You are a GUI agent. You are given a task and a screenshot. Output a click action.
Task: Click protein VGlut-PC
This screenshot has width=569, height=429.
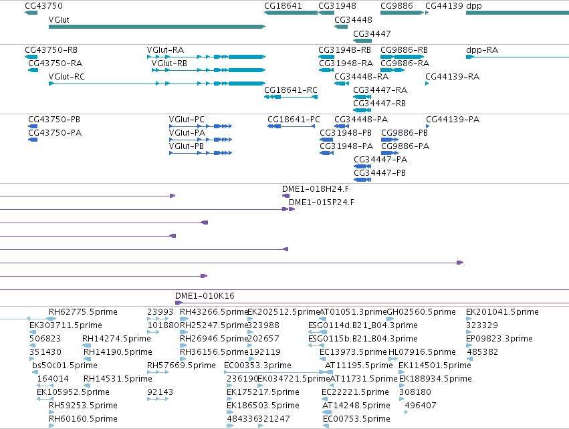(x=201, y=126)
